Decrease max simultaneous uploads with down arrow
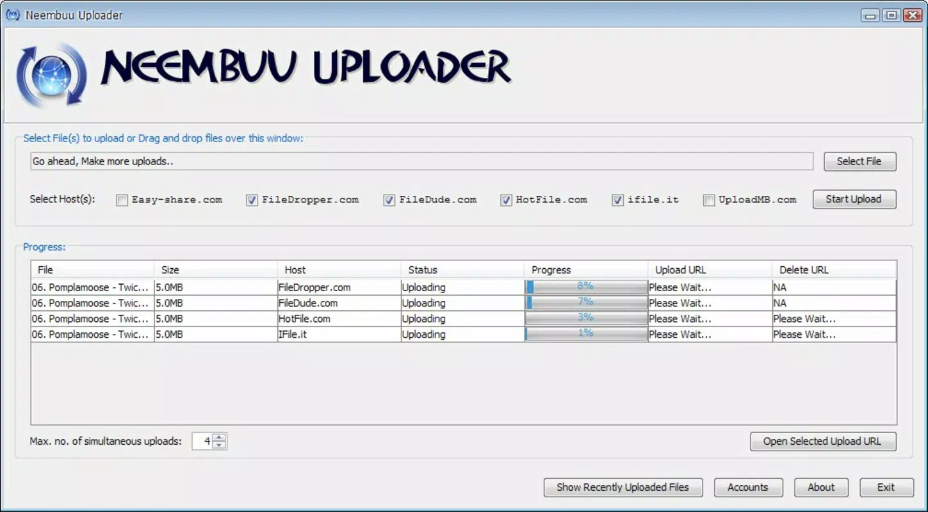This screenshot has width=928, height=512. [x=219, y=445]
